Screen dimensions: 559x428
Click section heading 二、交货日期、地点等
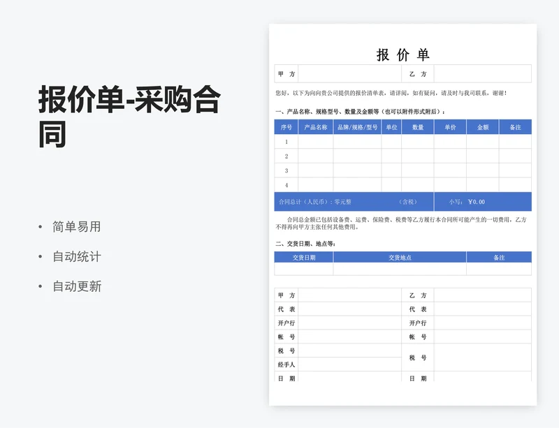(x=305, y=244)
